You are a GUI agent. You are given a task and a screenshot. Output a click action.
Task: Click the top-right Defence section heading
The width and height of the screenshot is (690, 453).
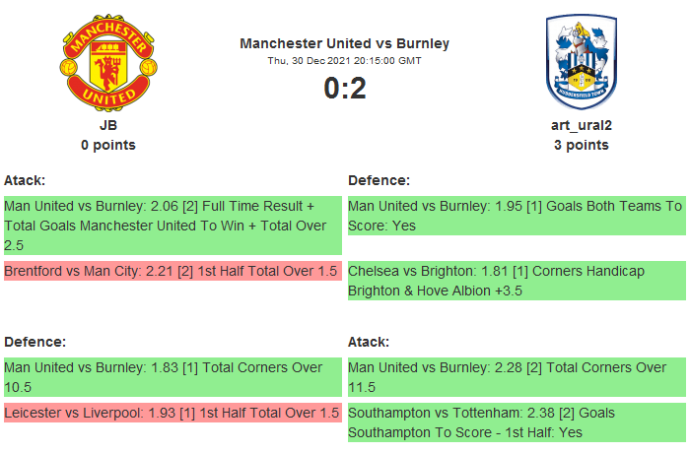(379, 180)
